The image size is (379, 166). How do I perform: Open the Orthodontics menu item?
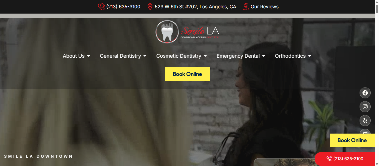290,56
